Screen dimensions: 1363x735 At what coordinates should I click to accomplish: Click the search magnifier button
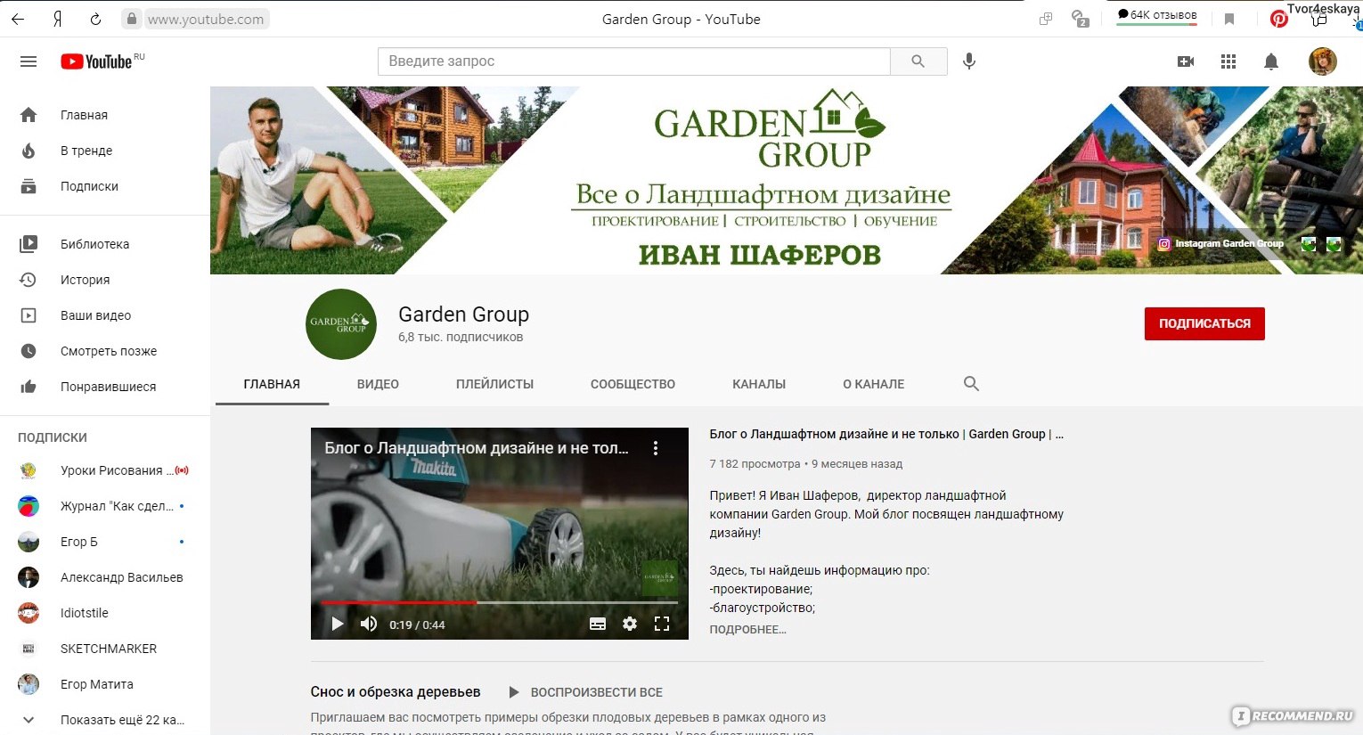(918, 61)
